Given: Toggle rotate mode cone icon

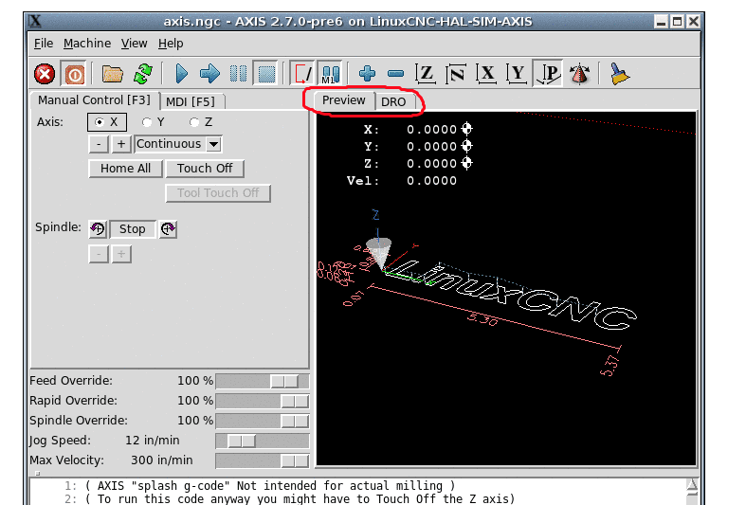Looking at the screenshot, I should click(579, 74).
